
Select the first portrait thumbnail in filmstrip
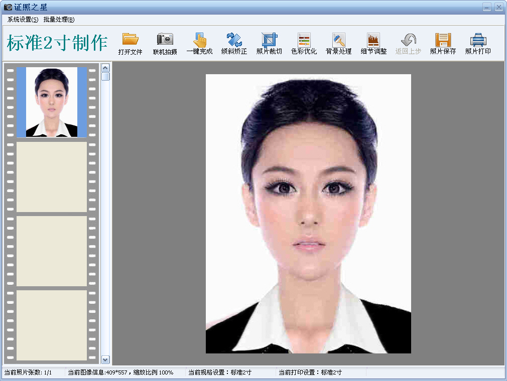click(x=52, y=102)
